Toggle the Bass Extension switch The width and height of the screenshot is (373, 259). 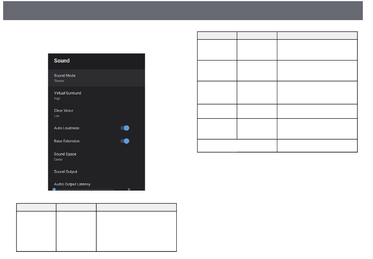coord(125,141)
